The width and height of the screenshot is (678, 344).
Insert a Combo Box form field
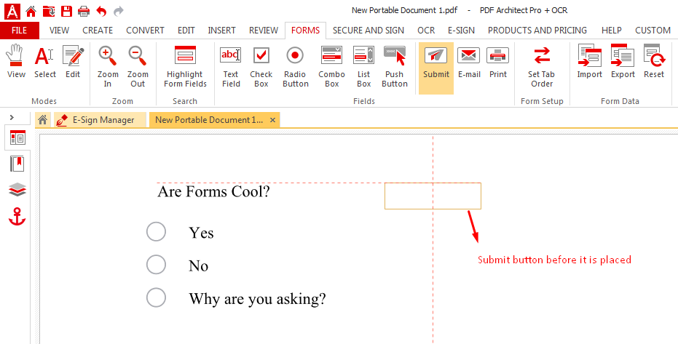pyautogui.click(x=331, y=67)
